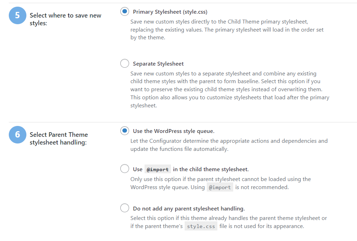Image resolution: width=357 pixels, height=241 pixels.
Task: Enable the WordPress style queue radio option
Action: (125, 131)
